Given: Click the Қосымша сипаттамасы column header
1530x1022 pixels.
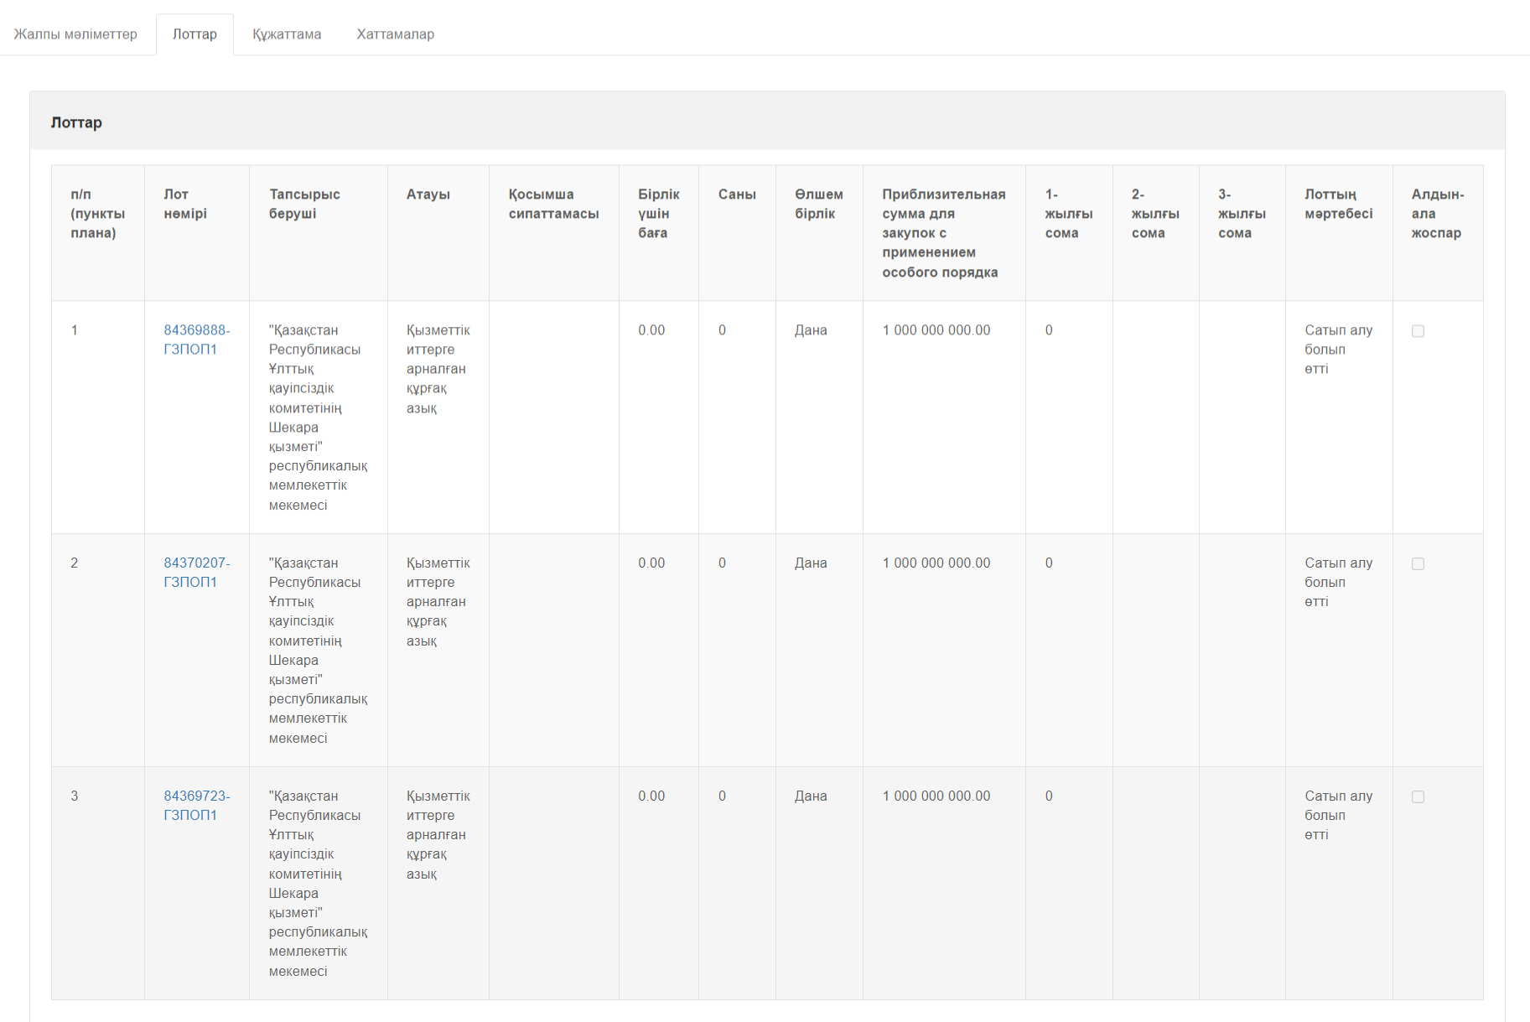Looking at the screenshot, I should 553,204.
